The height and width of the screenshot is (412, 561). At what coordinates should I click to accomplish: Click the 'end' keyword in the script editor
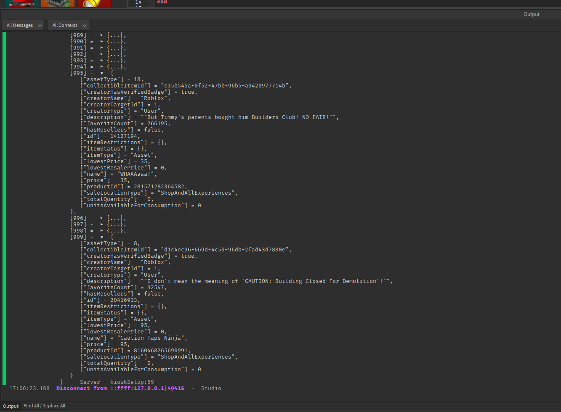162,2
